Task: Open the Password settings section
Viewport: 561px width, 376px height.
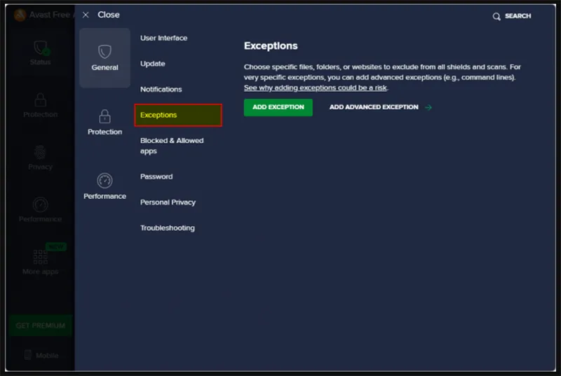Action: pos(156,176)
